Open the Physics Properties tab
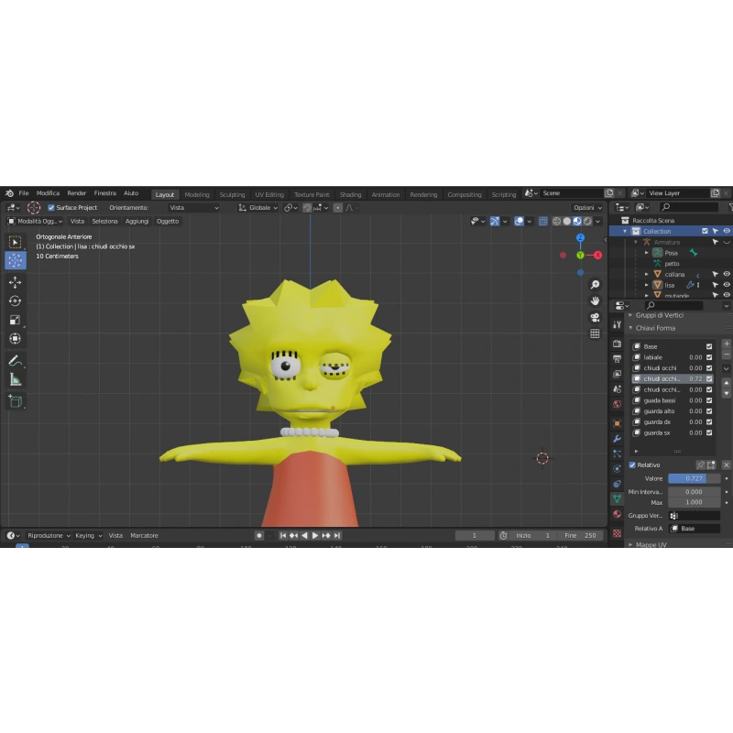733x733 pixels. point(617,469)
